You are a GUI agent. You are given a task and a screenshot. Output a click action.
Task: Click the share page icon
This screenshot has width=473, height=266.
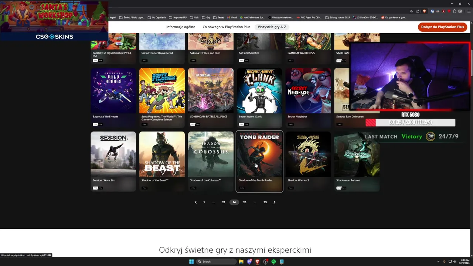[x=418, y=11]
